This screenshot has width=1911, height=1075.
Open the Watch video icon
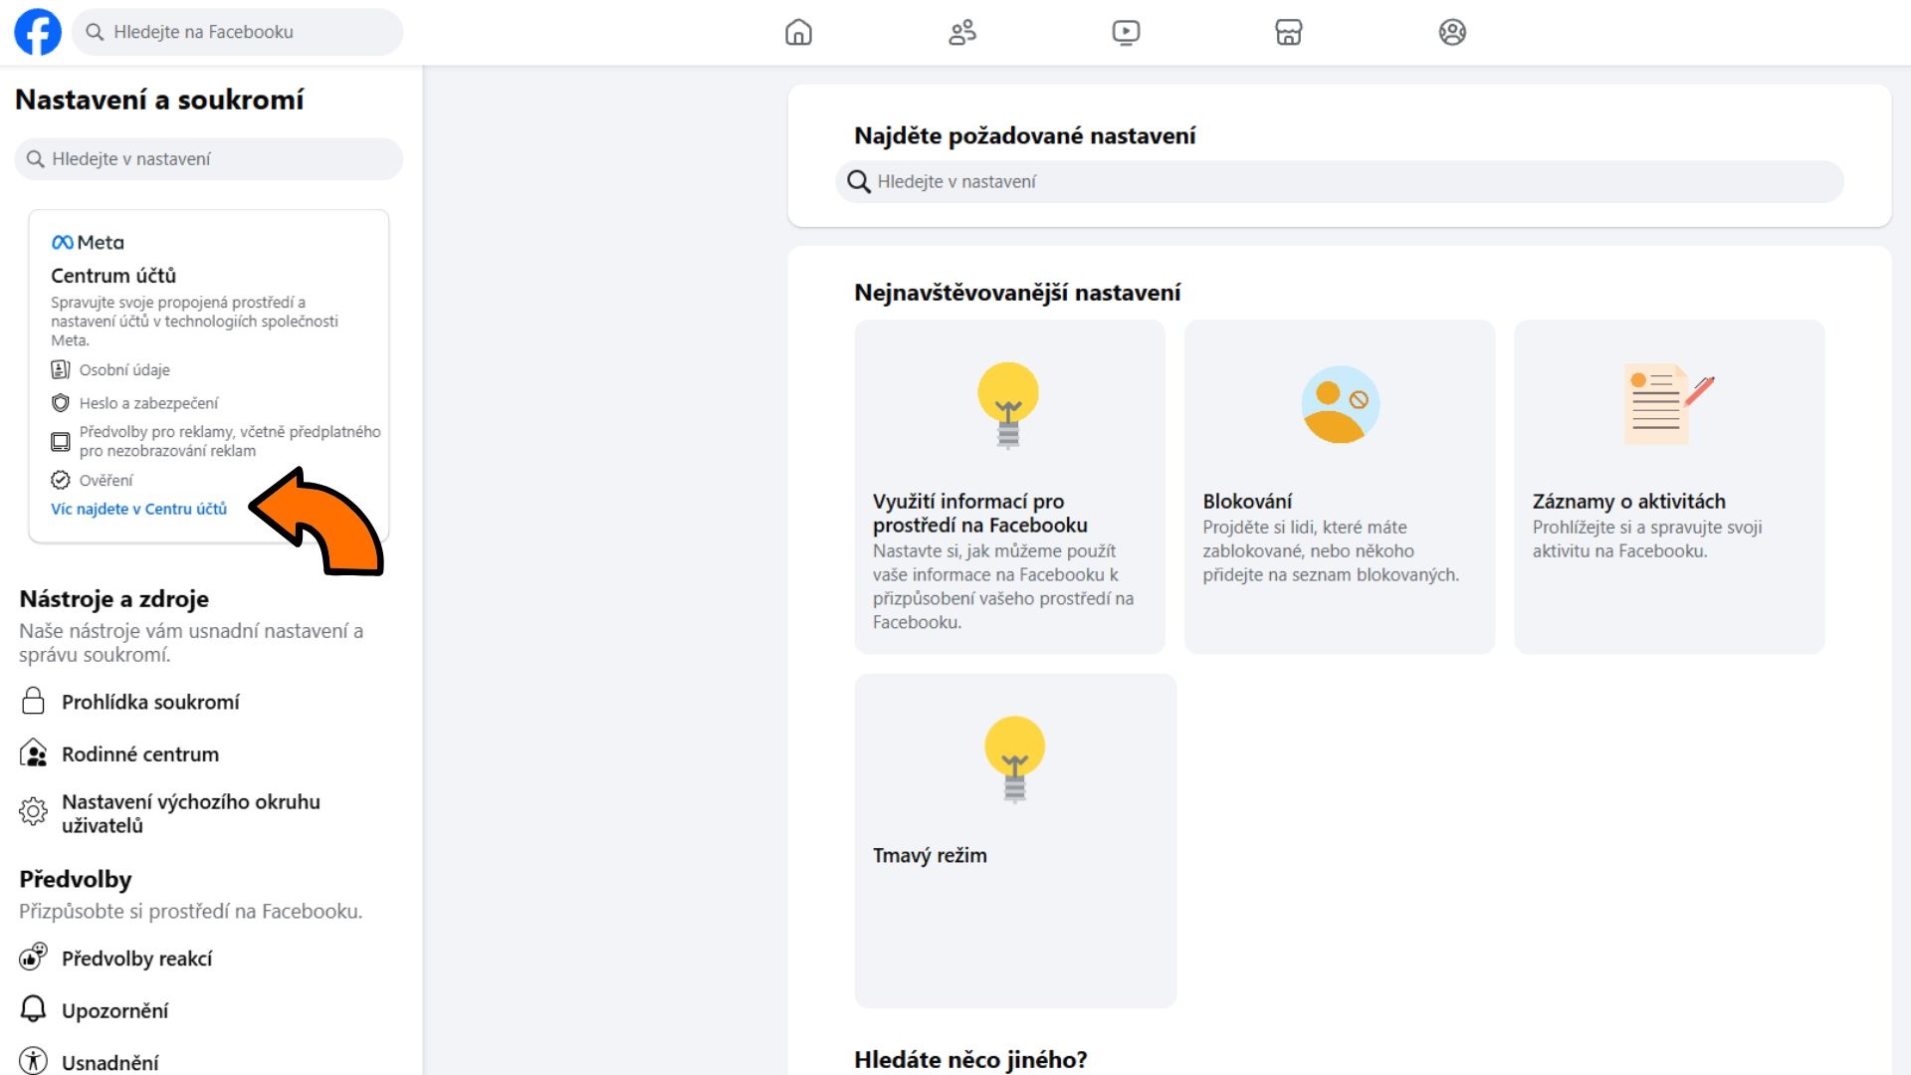click(x=1126, y=32)
